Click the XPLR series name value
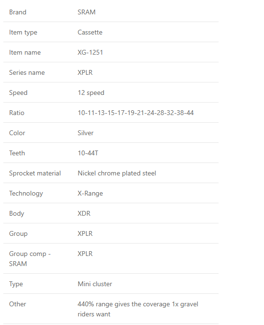This screenshot has height=325, width=264. click(x=85, y=72)
